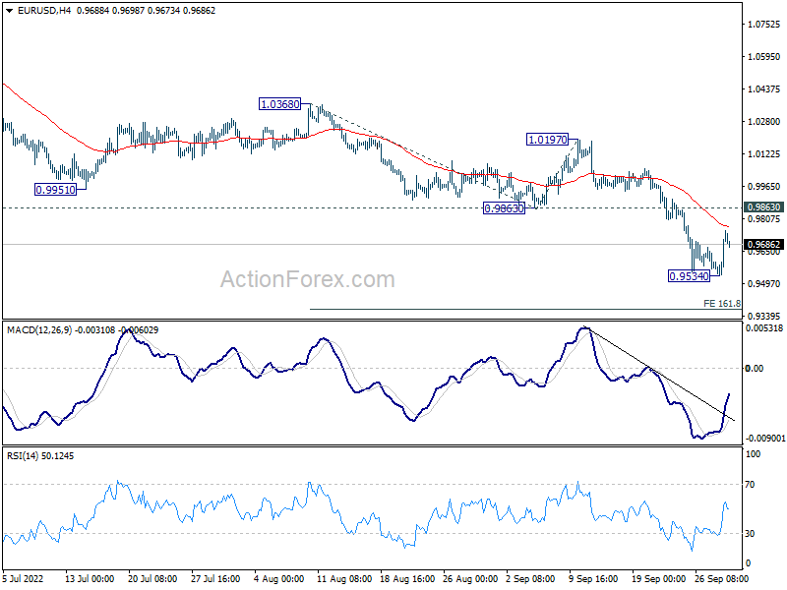
Task: Click the RSI(14) 50.1245 indicator label
Action: [x=40, y=456]
